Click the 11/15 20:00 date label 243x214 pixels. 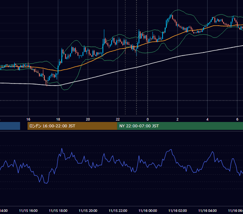88,210
